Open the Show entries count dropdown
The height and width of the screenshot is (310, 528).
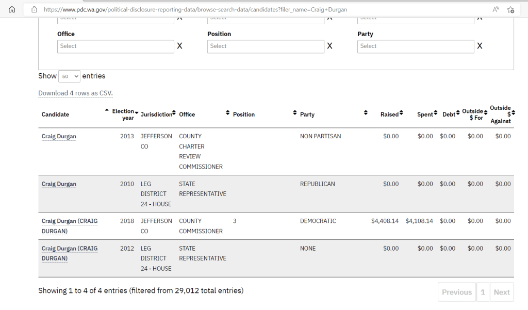coord(69,76)
